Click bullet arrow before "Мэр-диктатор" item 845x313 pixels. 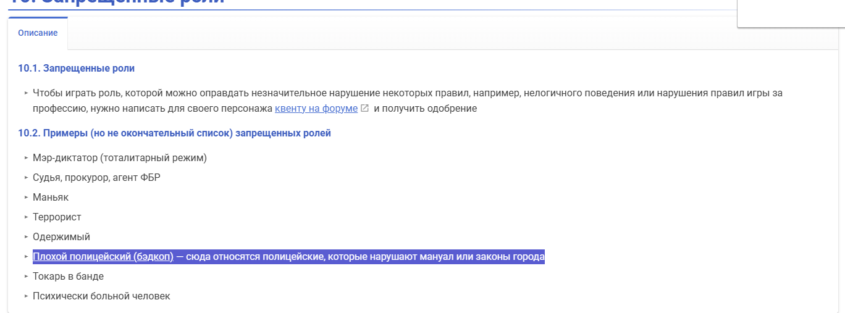coord(27,158)
